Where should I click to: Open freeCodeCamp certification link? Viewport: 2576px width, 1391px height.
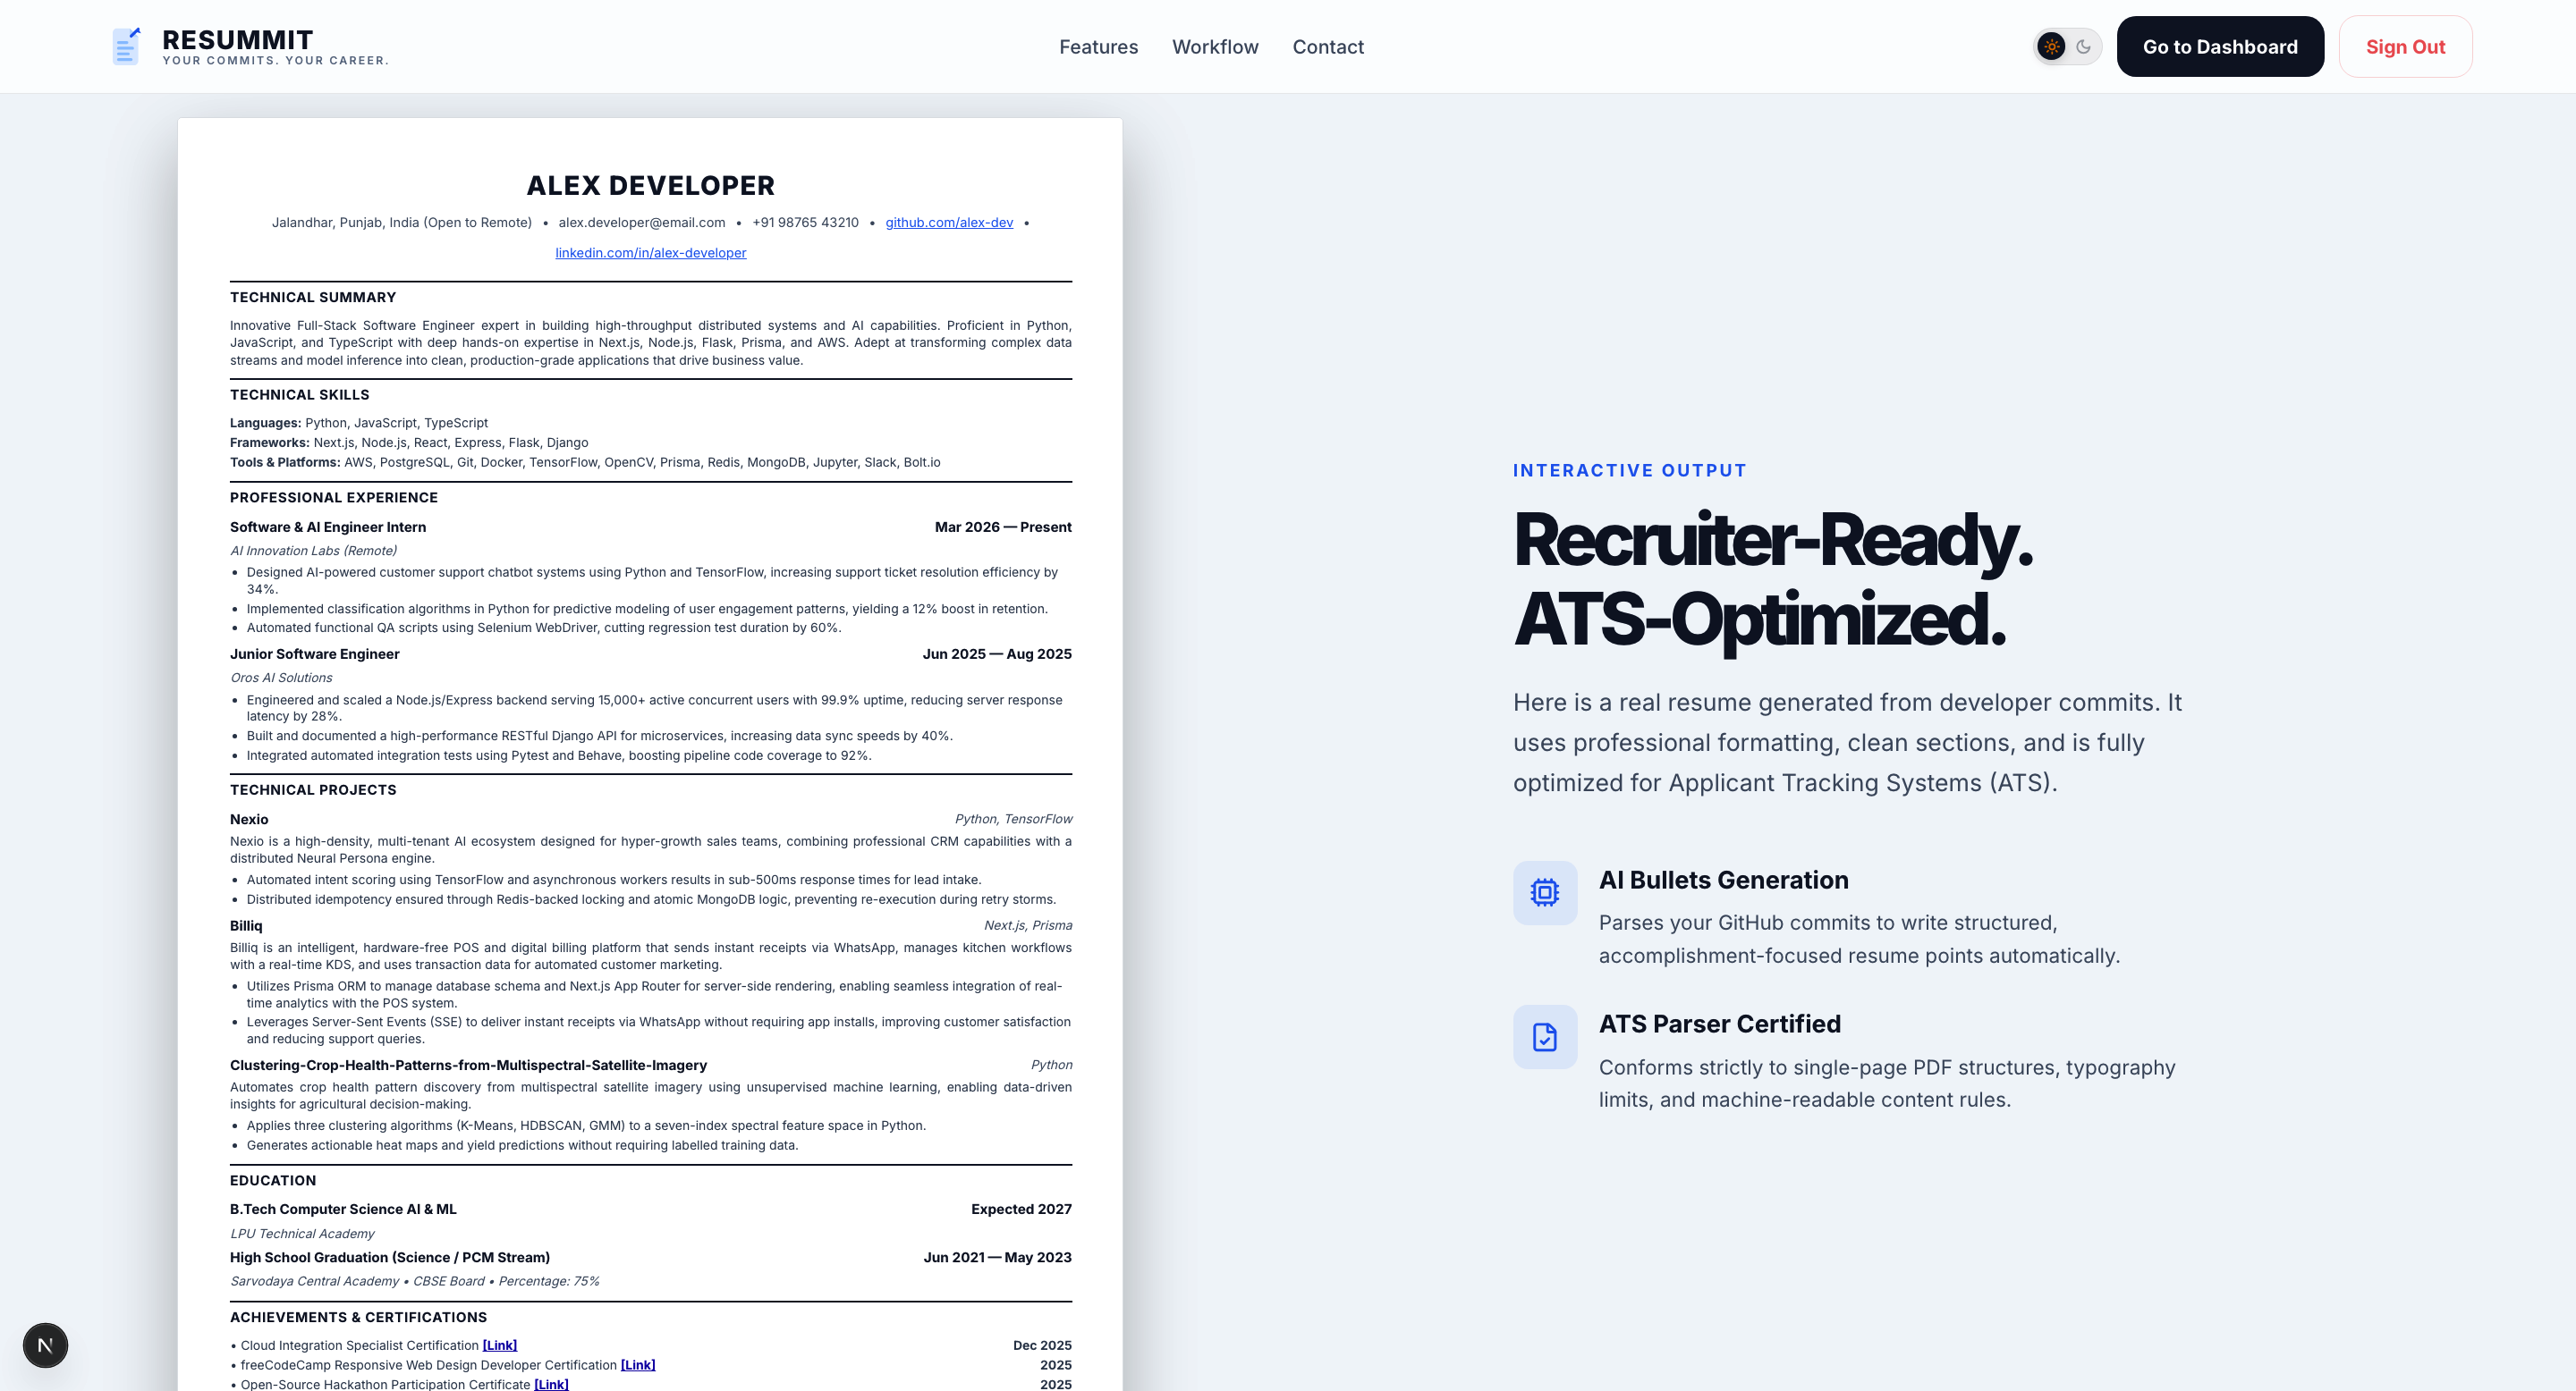638,1365
